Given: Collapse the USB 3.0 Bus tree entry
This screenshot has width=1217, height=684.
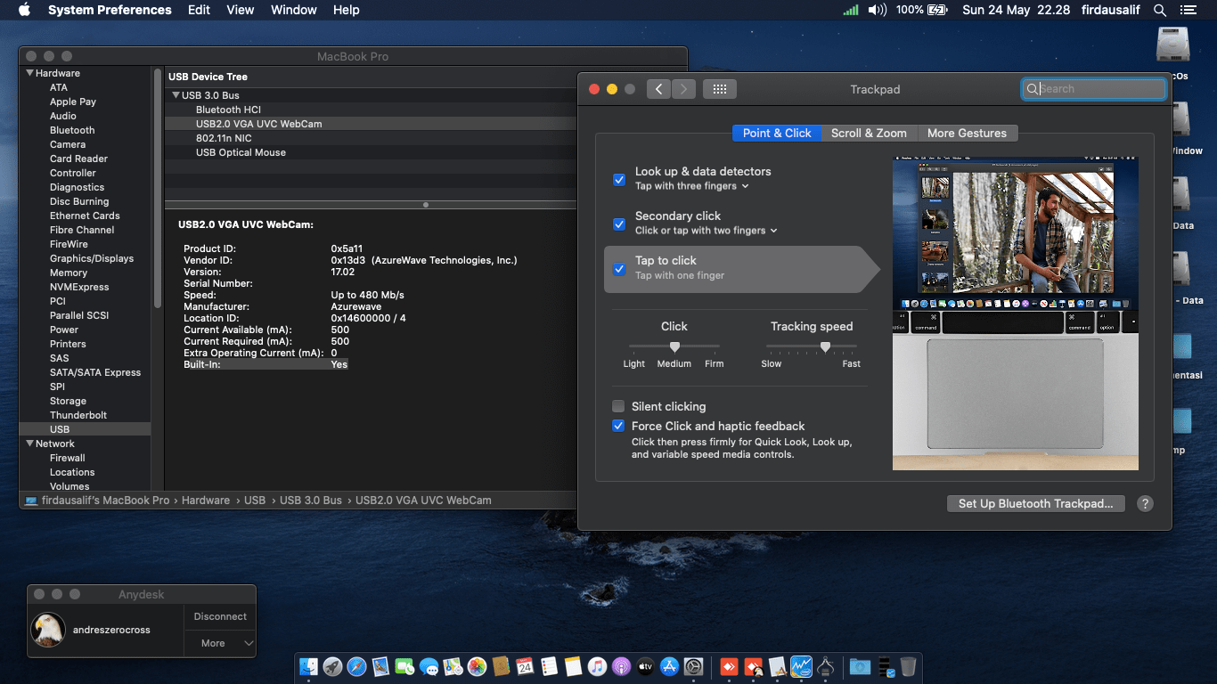Looking at the screenshot, I should (176, 95).
